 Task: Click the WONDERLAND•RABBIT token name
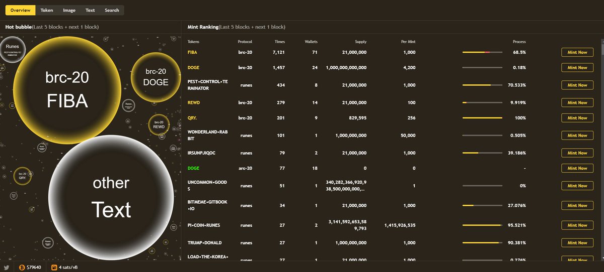click(x=207, y=135)
